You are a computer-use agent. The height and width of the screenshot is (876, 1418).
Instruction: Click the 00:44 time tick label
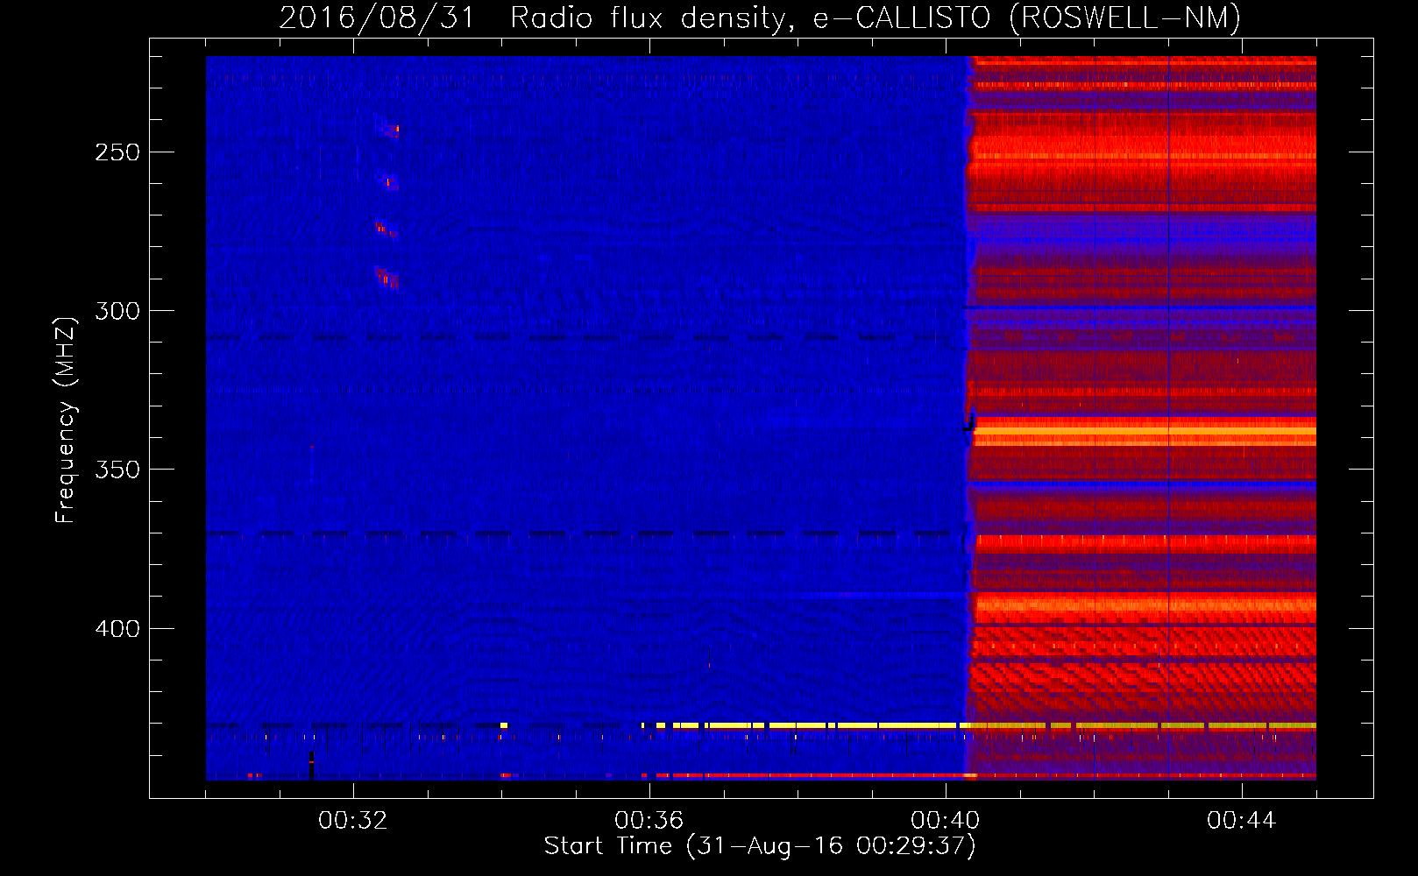(1242, 821)
